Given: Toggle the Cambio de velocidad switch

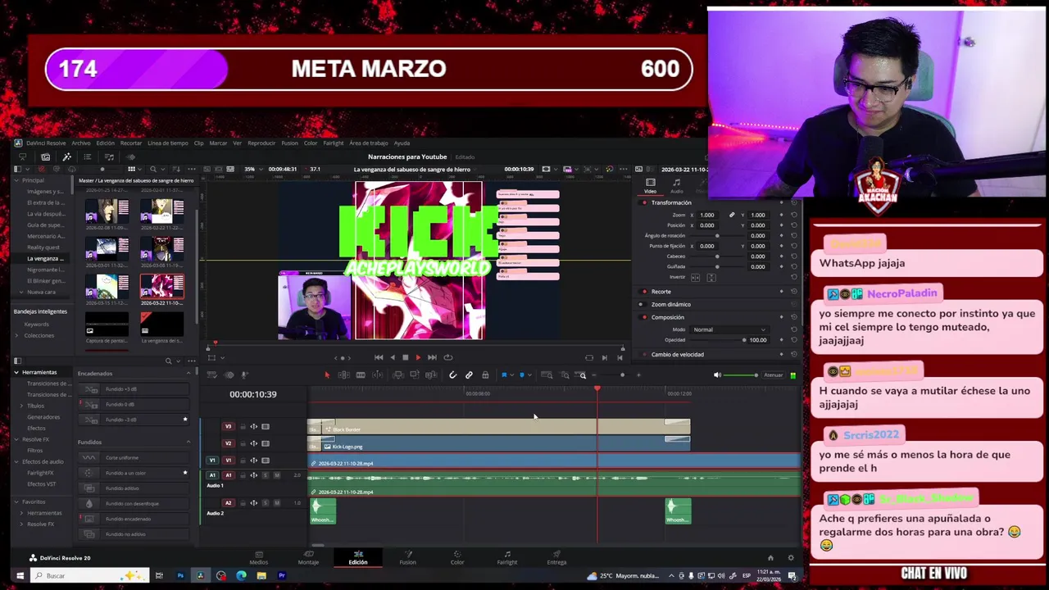Looking at the screenshot, I should click(x=644, y=354).
